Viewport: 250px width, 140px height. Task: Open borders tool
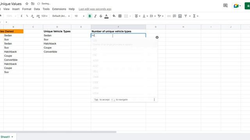pos(120,16)
